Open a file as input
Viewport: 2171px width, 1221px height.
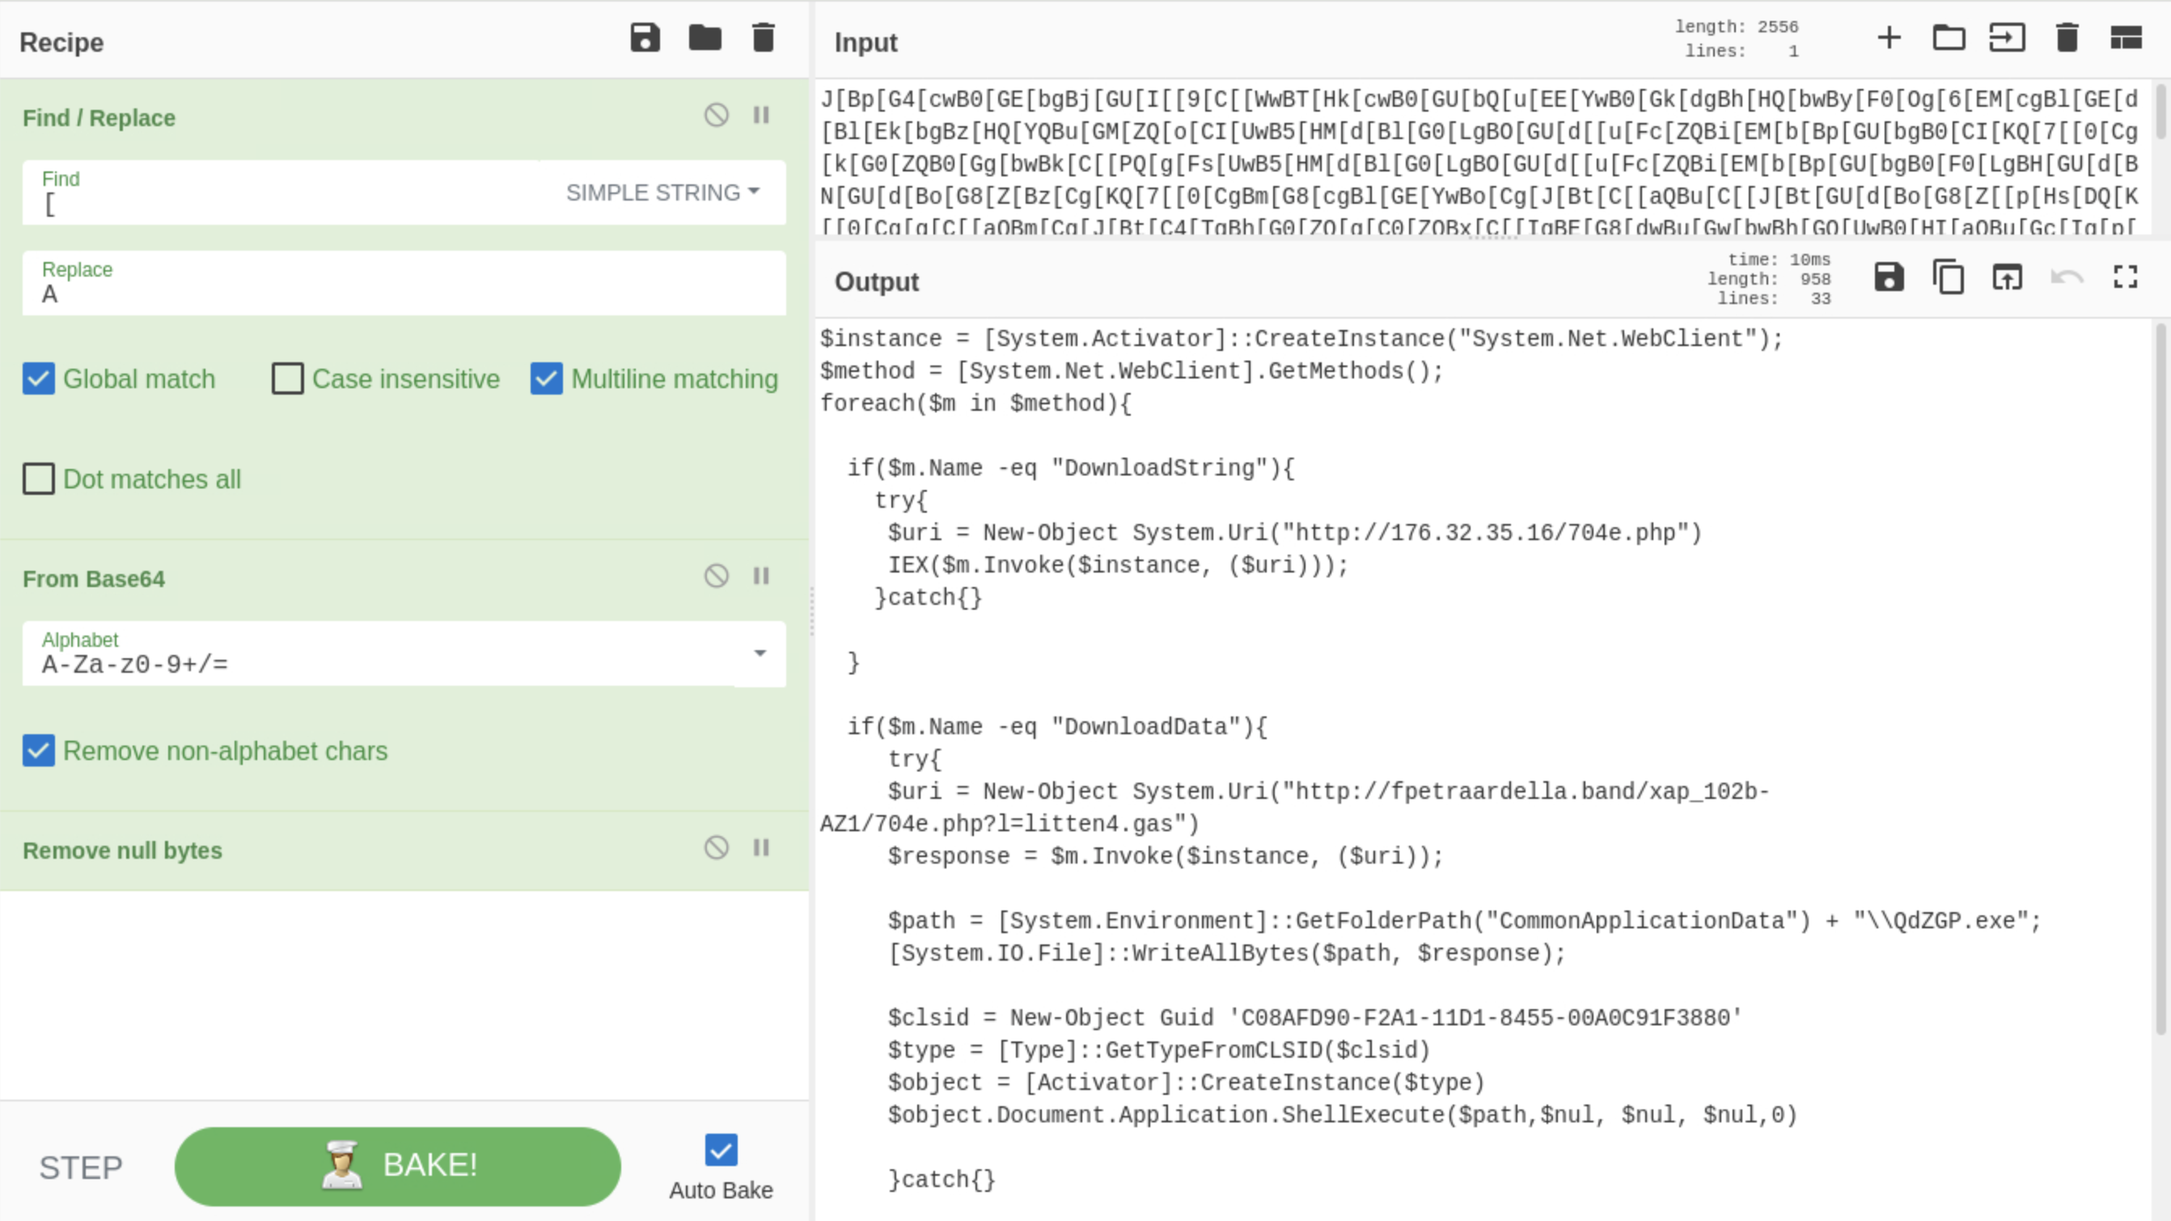[x=1949, y=38]
